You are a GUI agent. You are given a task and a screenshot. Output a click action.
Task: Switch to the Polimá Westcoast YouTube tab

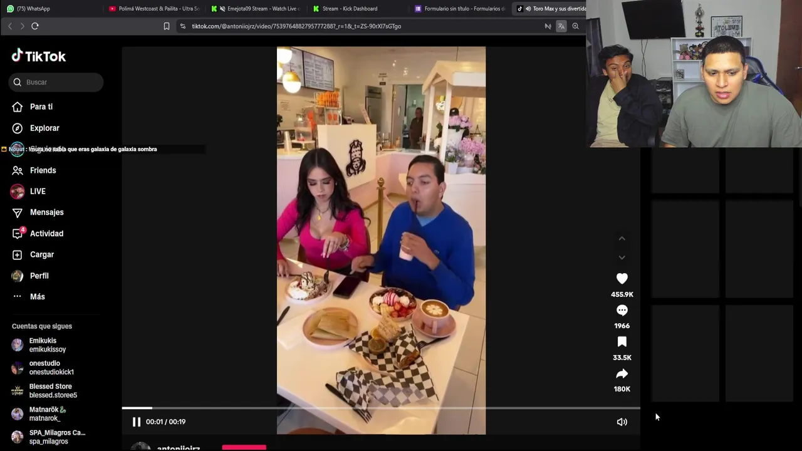tap(154, 9)
